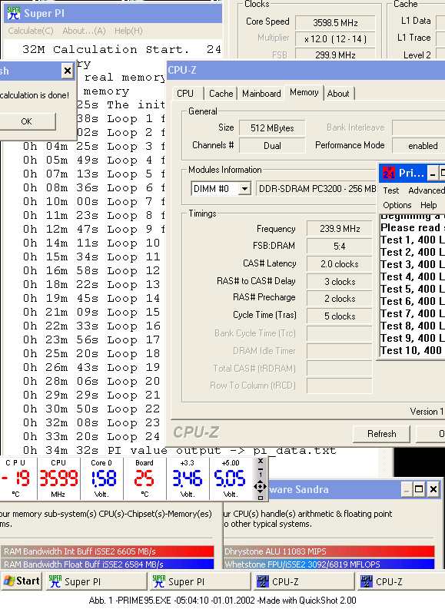Click Super PI line Loop 10
Viewport: 445px width, 609px height.
click(x=91, y=243)
